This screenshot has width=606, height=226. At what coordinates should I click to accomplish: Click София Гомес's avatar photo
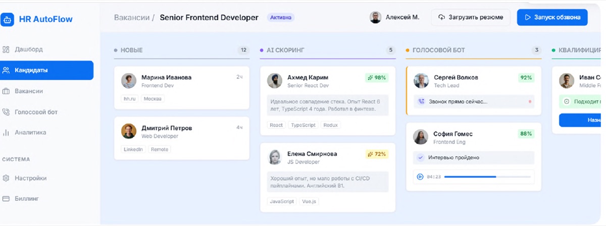point(421,137)
